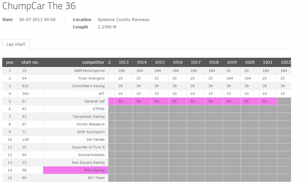Select lap 1013 column header
Viewport: 307px width, 182px height.
click(124, 62)
